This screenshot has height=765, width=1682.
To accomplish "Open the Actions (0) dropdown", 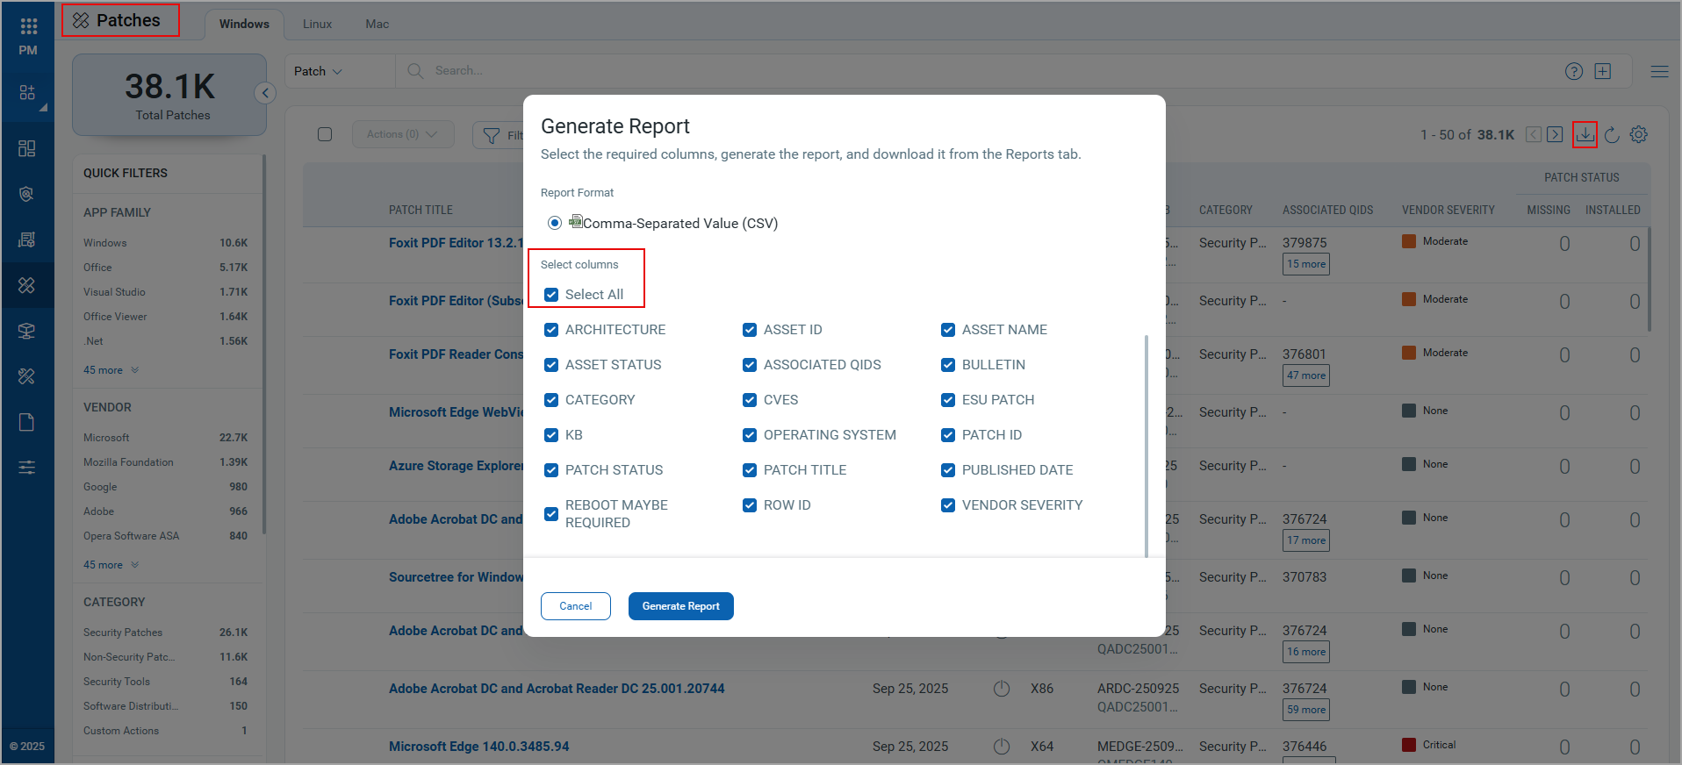I will click(402, 134).
